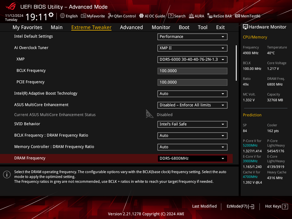
Task: Click PCIE Frequency input field
Action: click(192, 82)
